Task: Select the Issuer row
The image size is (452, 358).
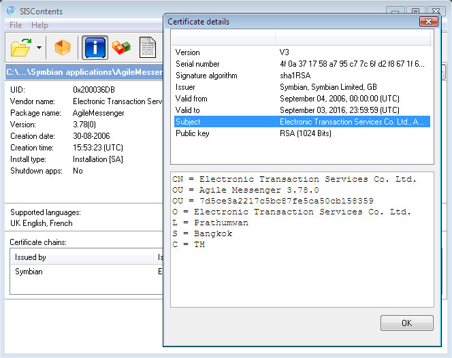Action: click(302, 87)
